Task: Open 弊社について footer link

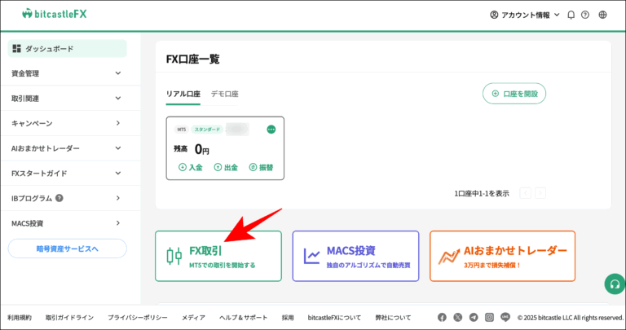Action: (393, 318)
